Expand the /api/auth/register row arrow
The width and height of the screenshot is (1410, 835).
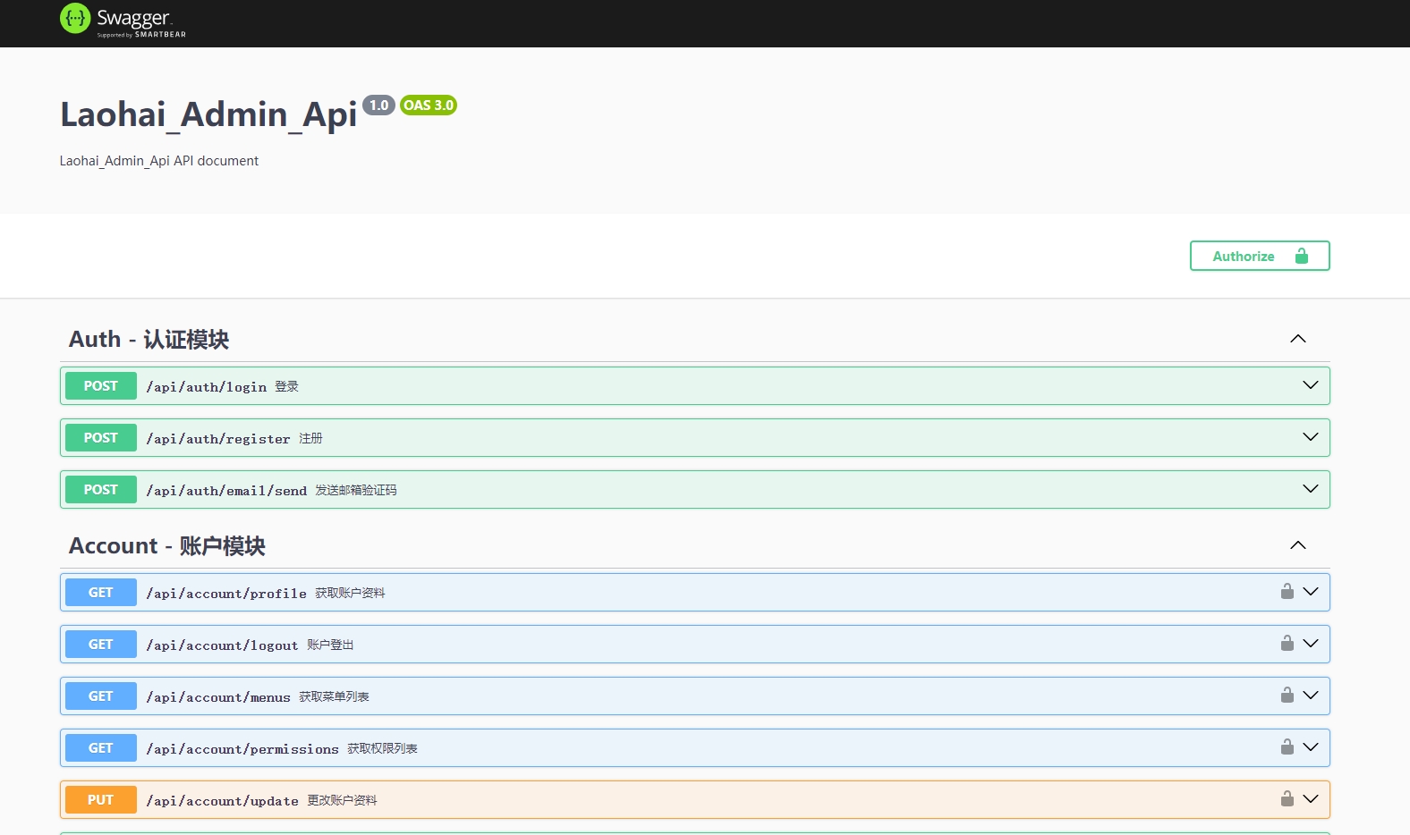tap(1311, 437)
